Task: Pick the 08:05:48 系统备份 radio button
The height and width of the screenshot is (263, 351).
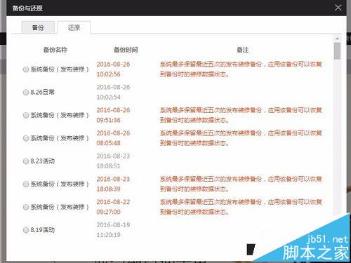Action: (26, 138)
